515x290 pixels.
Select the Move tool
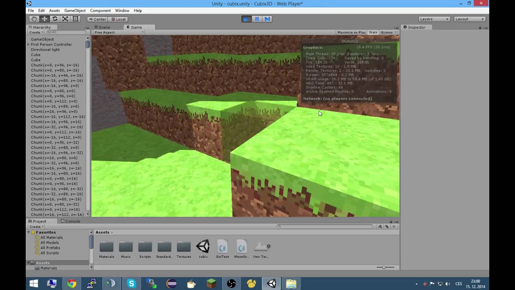pyautogui.click(x=45, y=19)
